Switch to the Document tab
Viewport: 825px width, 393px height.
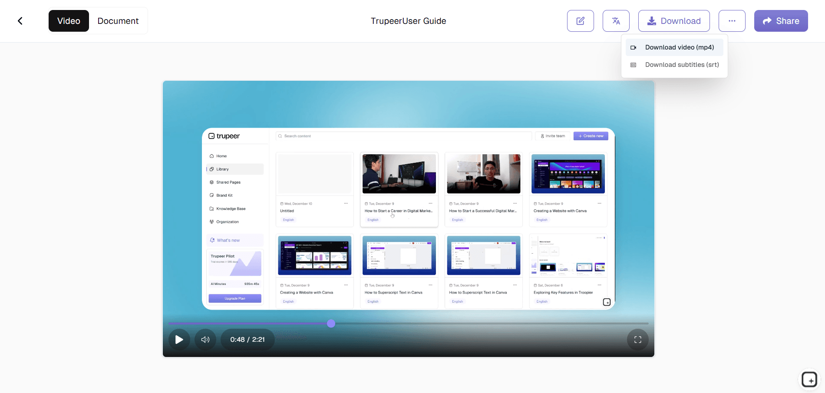click(118, 21)
